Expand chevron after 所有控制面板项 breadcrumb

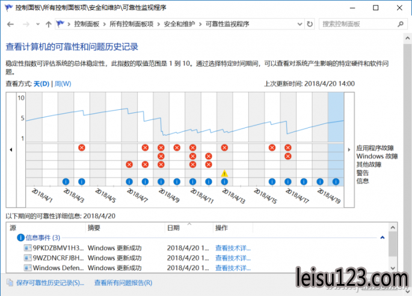coord(159,25)
